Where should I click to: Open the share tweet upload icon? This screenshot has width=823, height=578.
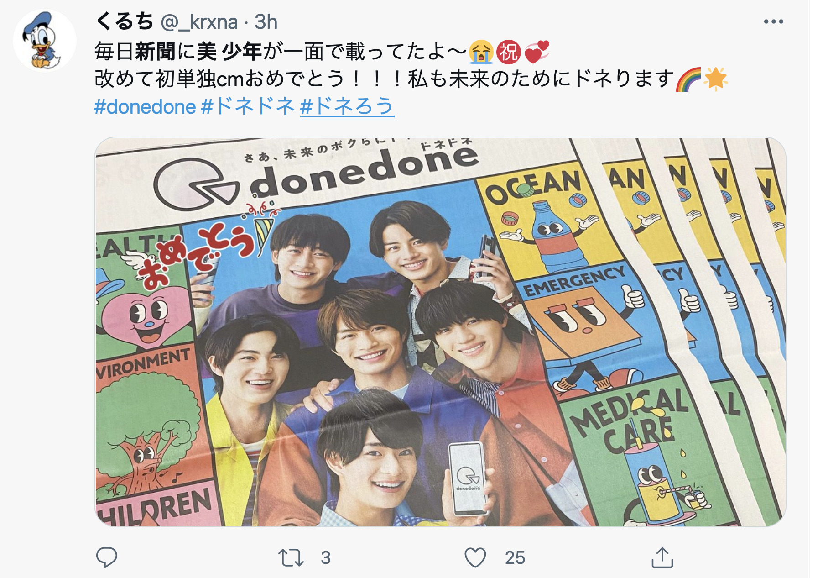click(662, 557)
